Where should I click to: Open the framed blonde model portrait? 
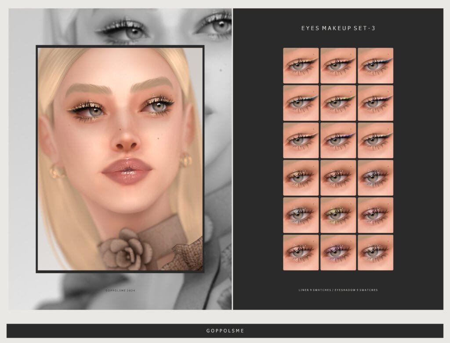point(120,159)
